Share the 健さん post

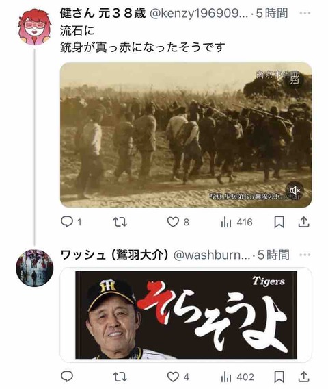[303, 222]
